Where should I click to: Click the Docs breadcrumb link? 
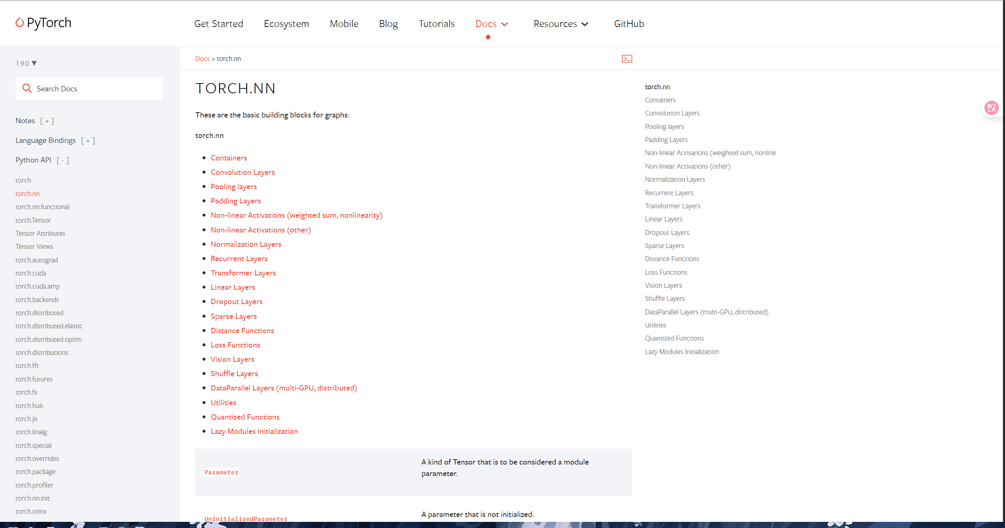(x=202, y=59)
